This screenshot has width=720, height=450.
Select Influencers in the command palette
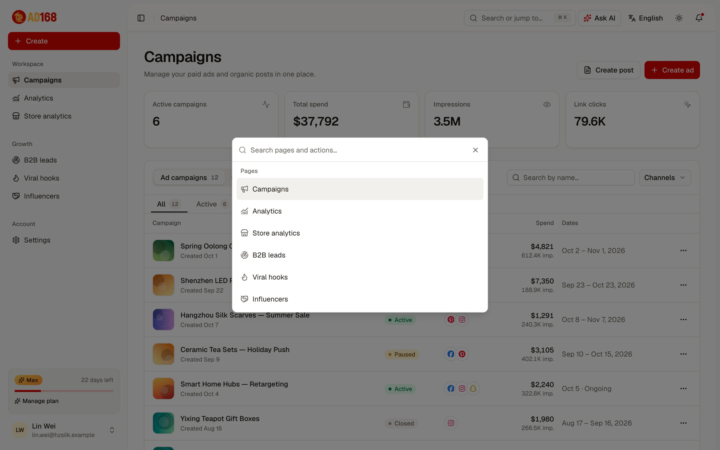point(360,299)
